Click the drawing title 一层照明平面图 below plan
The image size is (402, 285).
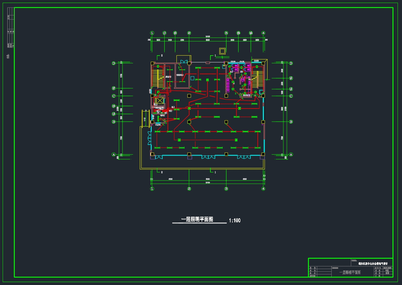point(197,219)
